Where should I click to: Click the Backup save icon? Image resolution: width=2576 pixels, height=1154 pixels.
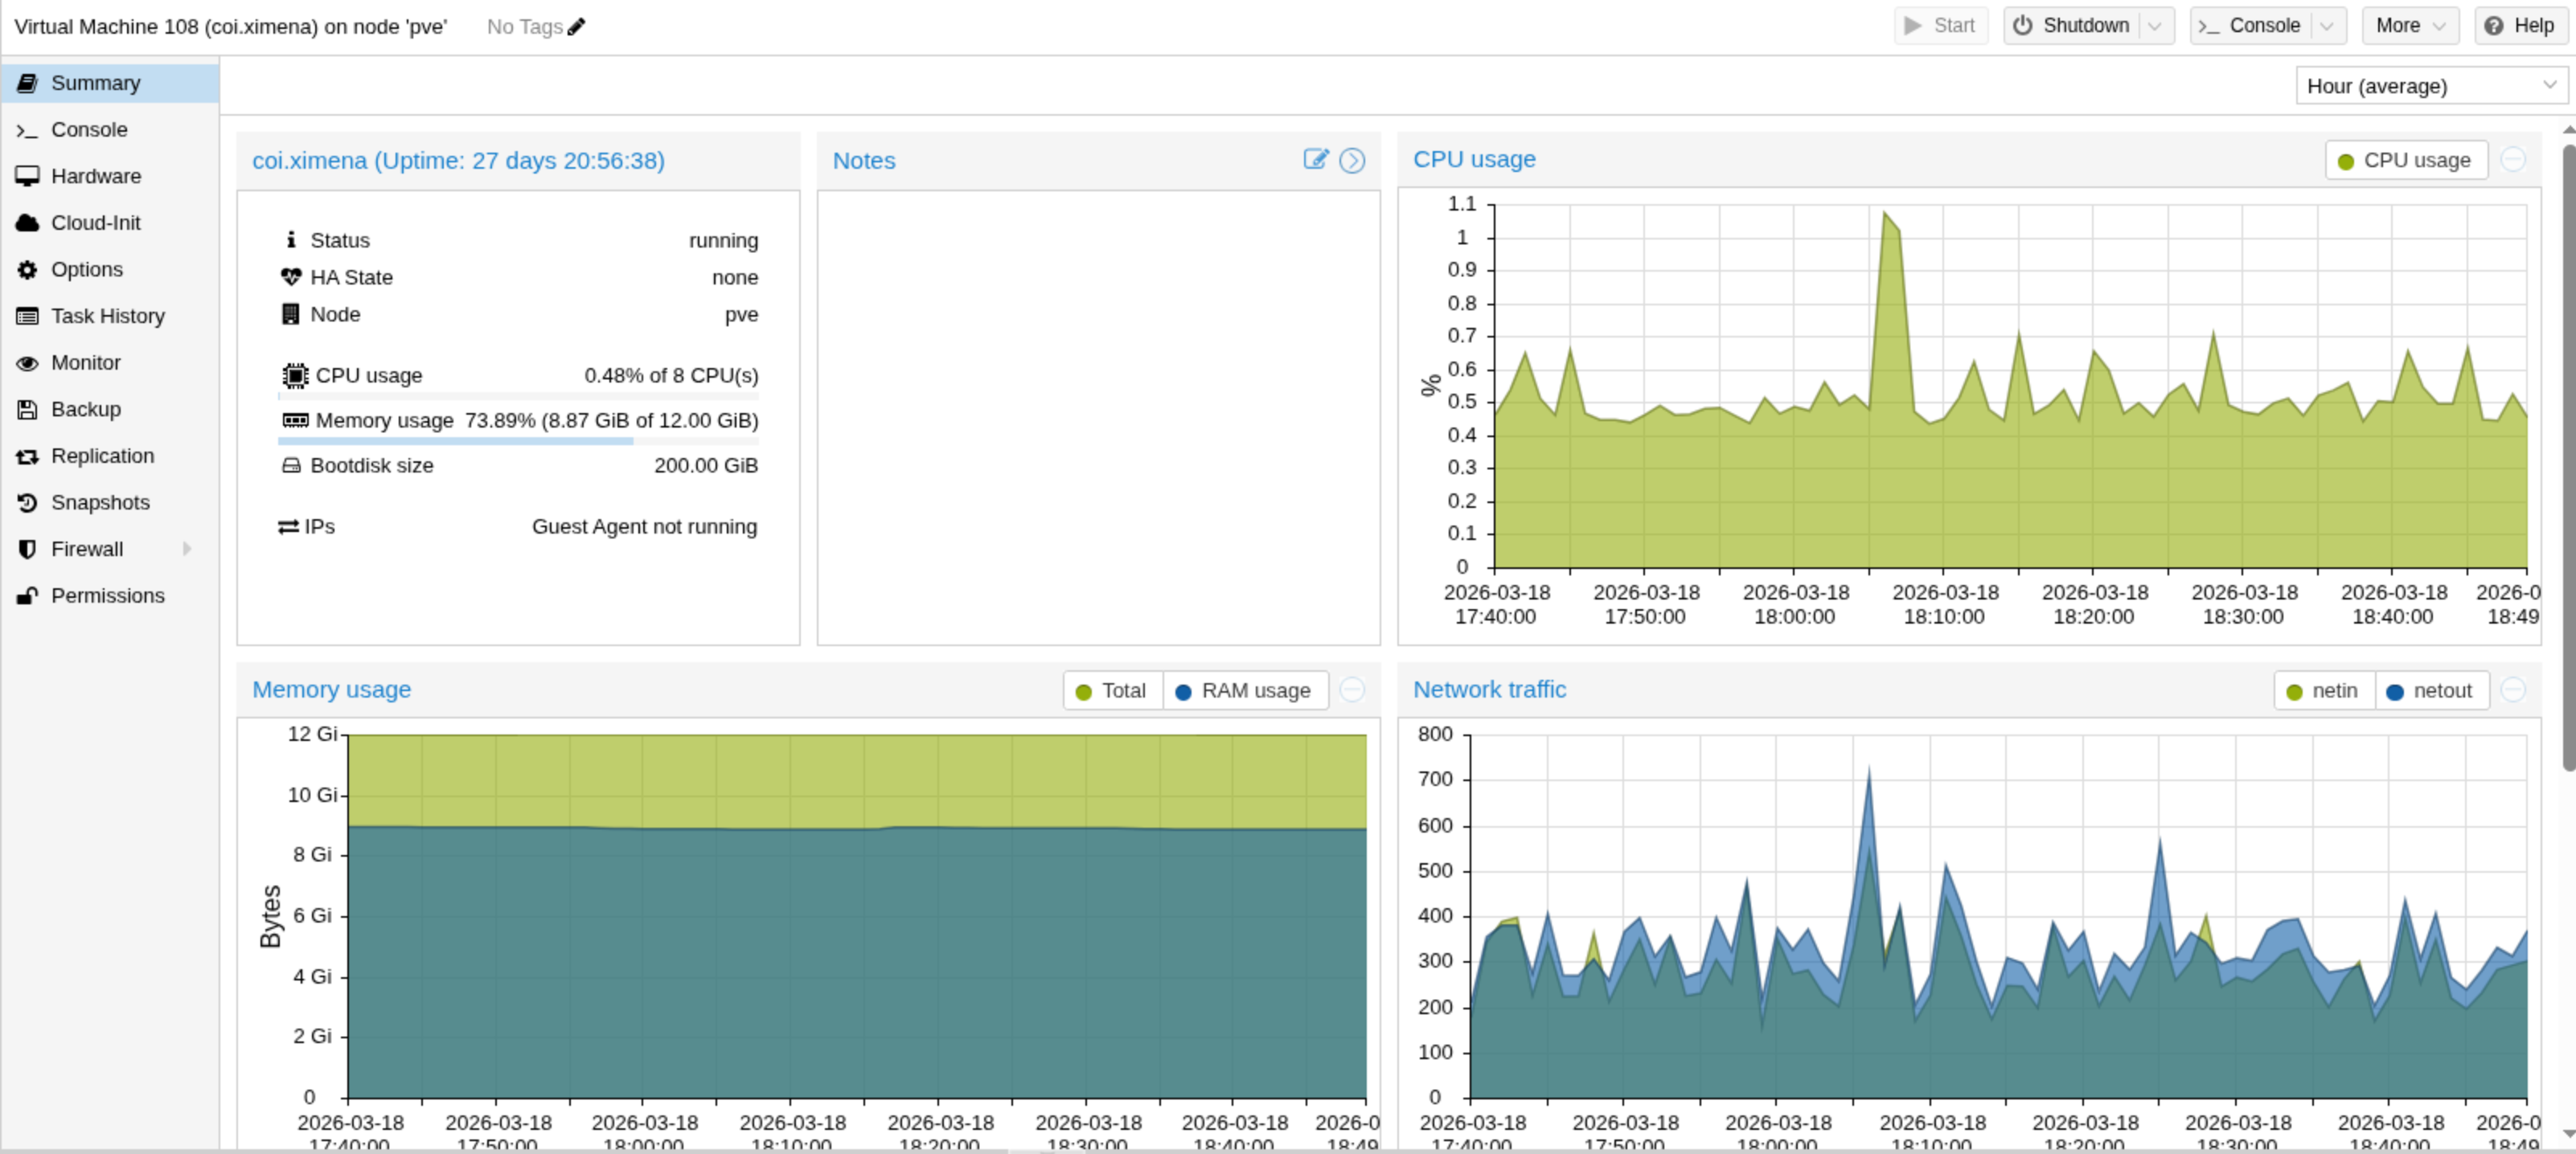(x=27, y=409)
